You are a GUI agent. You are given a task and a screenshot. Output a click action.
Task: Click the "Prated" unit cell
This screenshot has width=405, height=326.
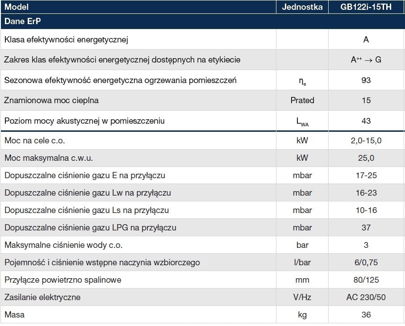[x=302, y=100]
